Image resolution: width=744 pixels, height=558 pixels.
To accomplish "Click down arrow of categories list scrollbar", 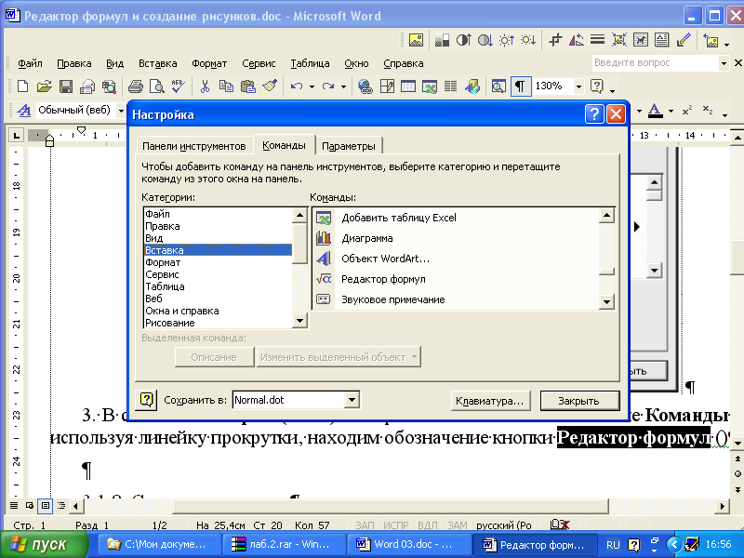I will [x=299, y=321].
